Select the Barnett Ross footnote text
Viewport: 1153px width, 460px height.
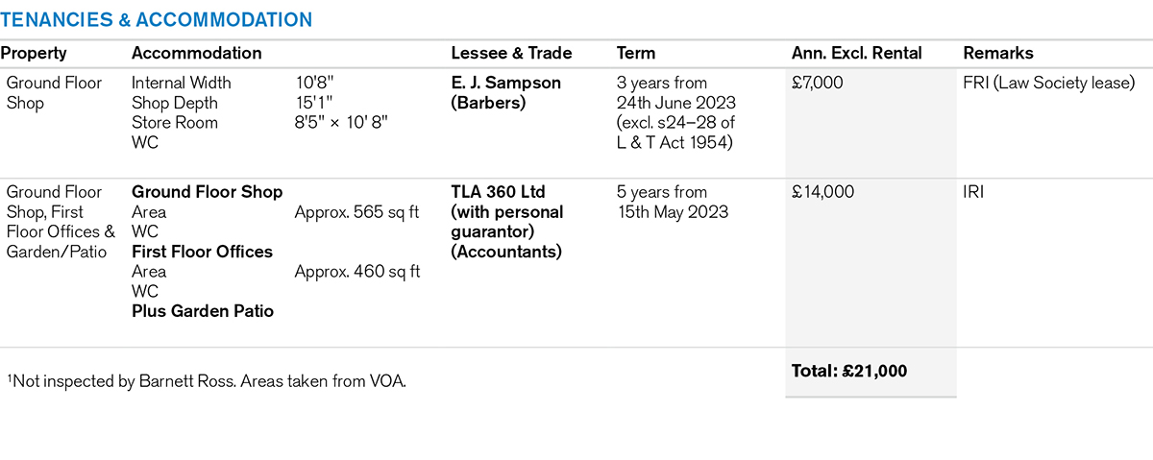[207, 381]
